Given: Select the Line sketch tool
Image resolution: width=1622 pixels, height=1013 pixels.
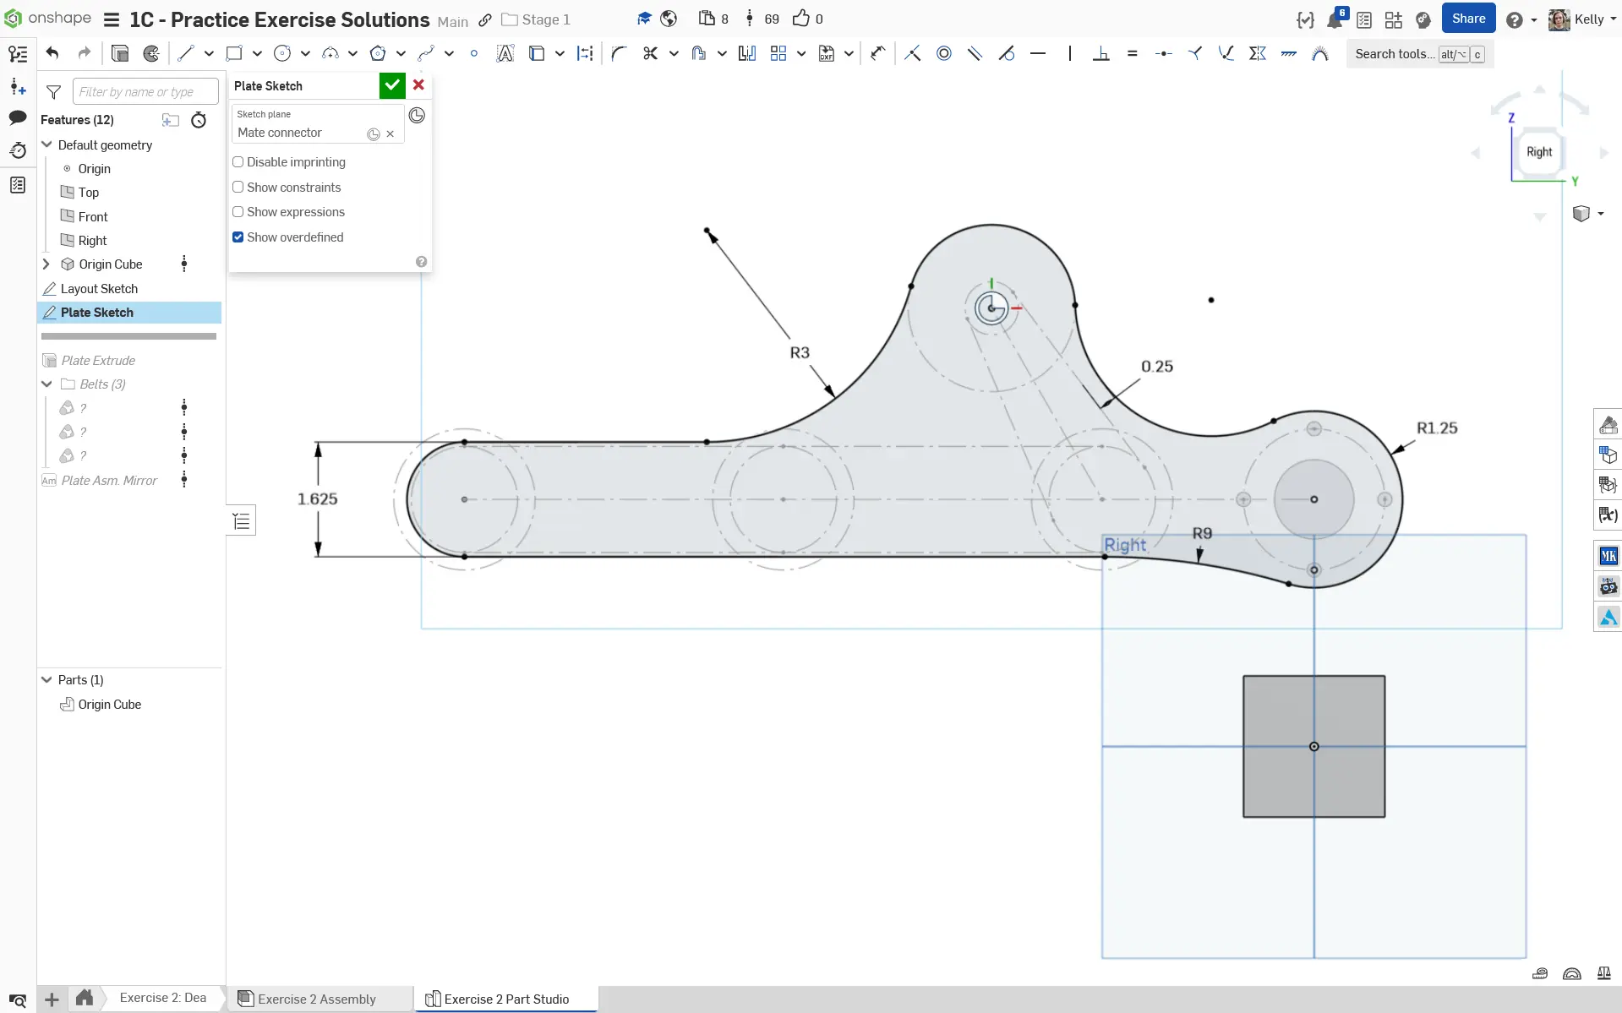Looking at the screenshot, I should [186, 53].
